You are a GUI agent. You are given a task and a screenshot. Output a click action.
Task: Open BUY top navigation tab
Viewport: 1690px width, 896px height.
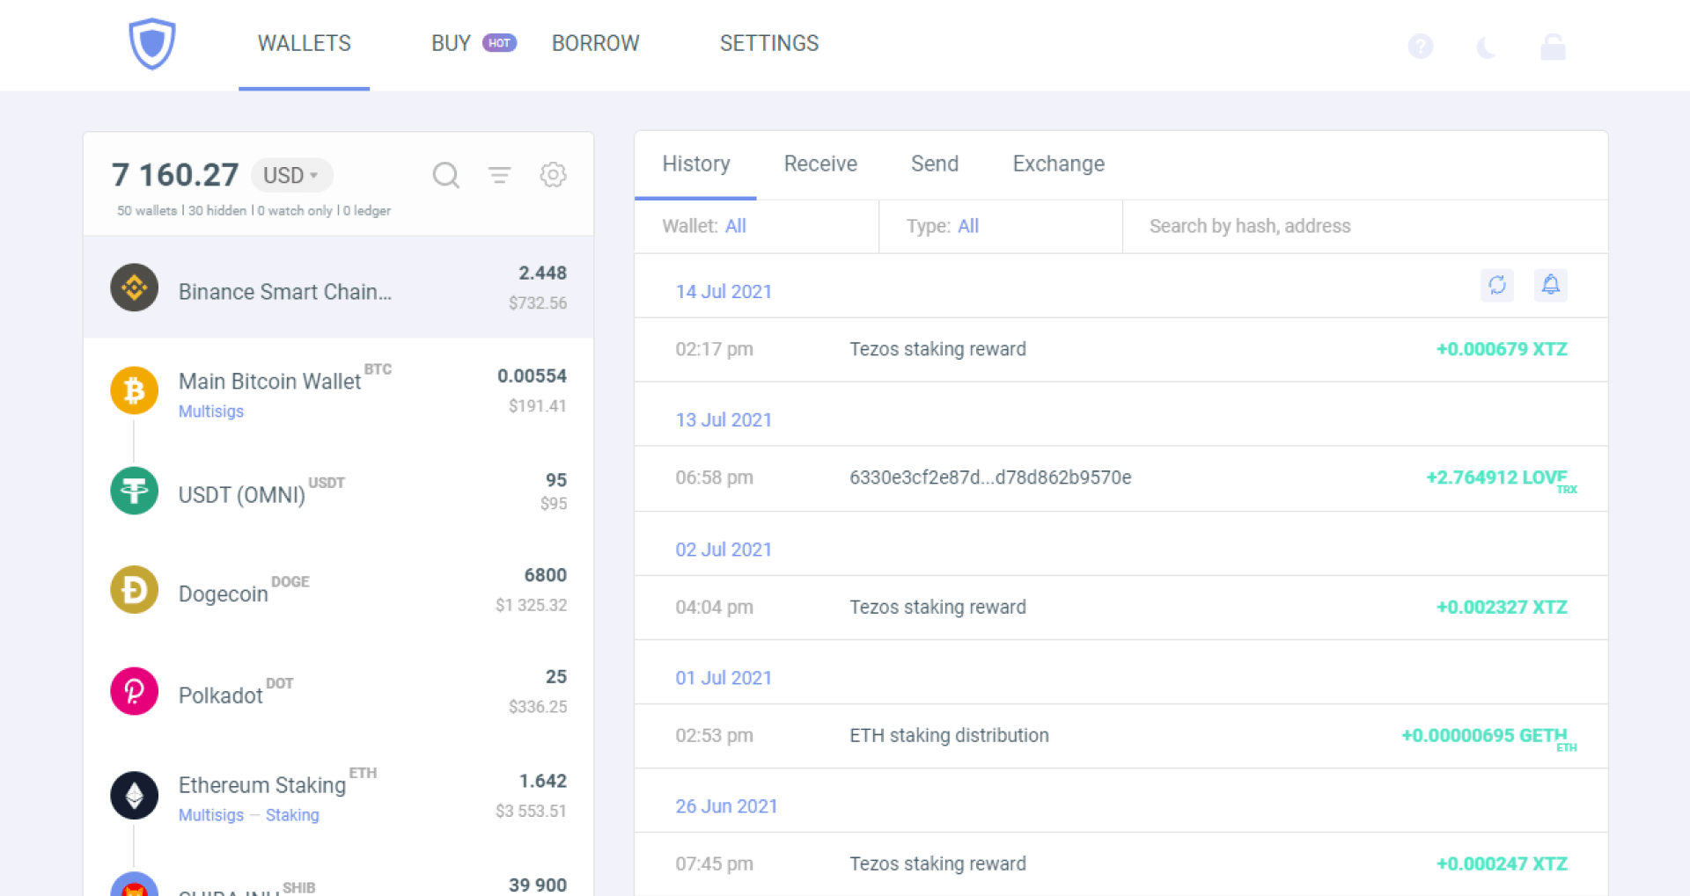coord(451,43)
